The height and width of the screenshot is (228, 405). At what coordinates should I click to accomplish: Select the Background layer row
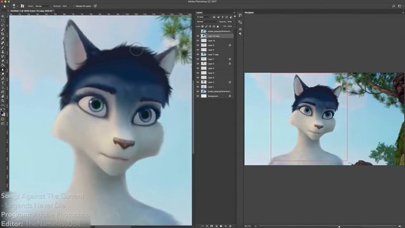click(x=215, y=96)
